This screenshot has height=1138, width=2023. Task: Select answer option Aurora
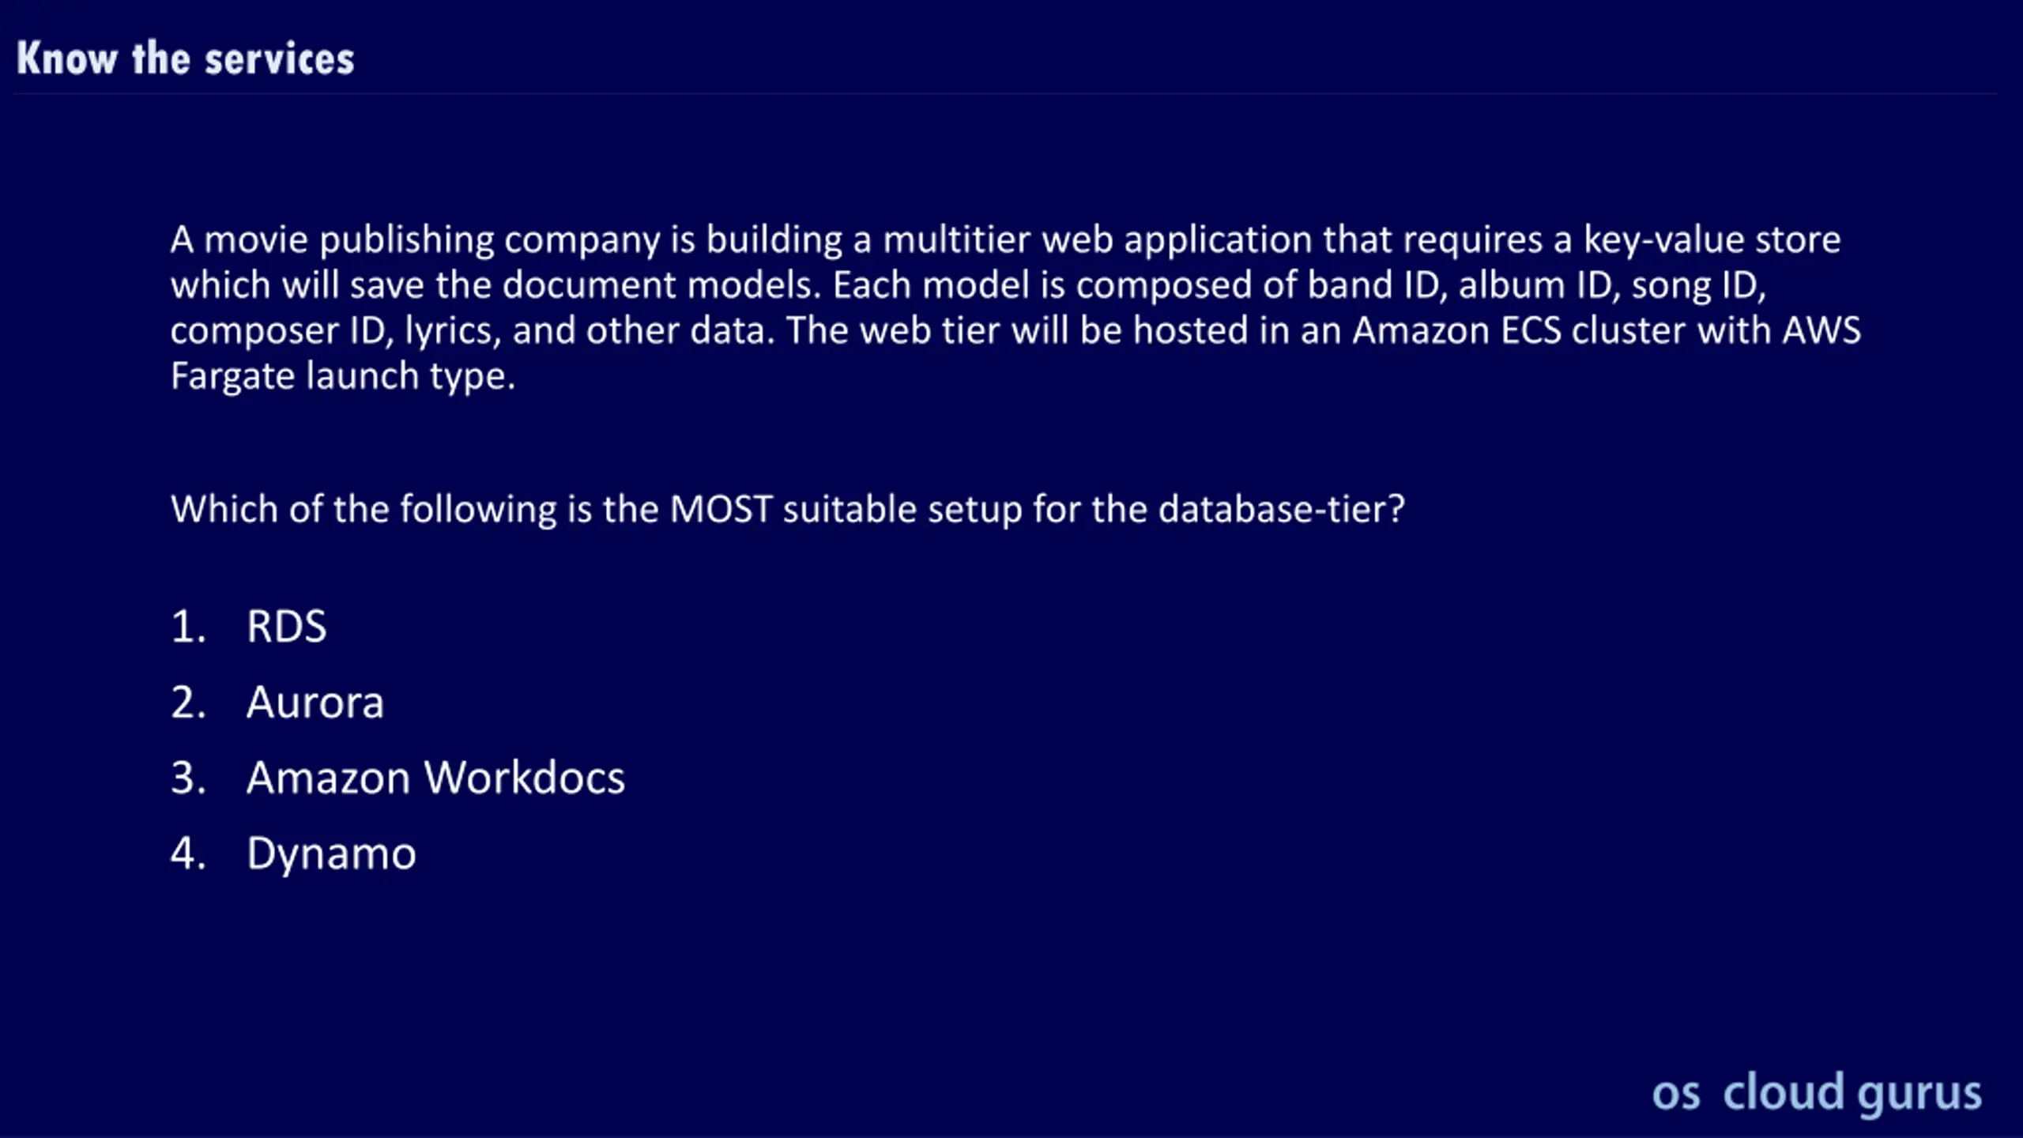pyautogui.click(x=315, y=702)
